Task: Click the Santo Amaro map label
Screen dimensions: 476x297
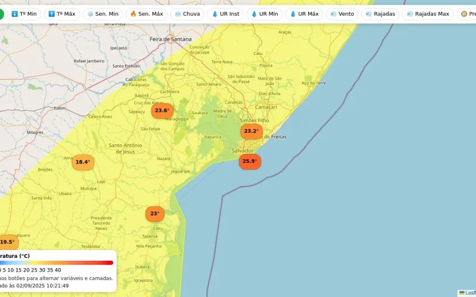Action: tap(209, 84)
